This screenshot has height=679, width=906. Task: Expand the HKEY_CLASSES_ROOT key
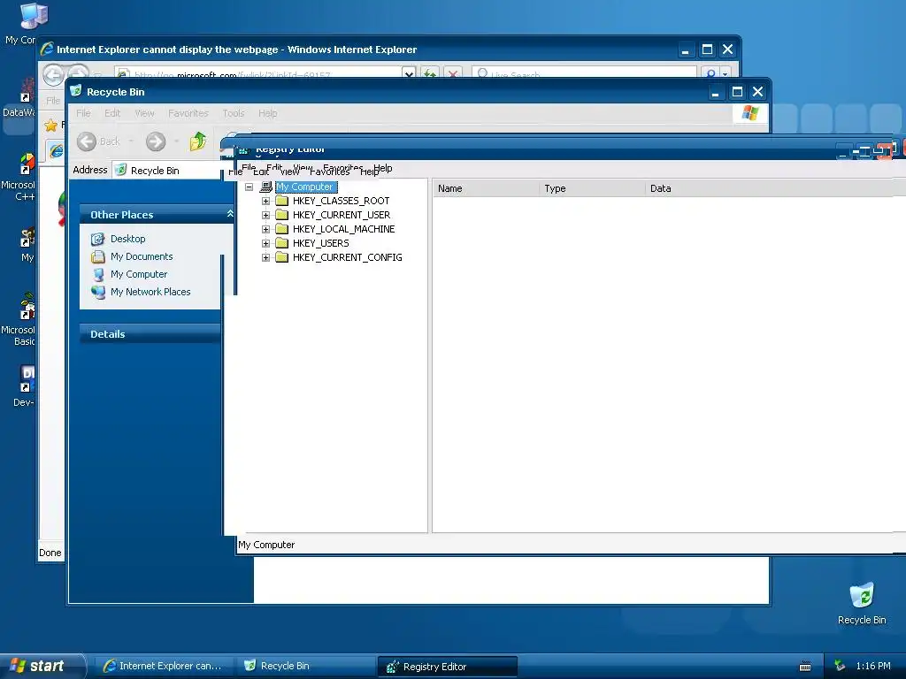pos(265,201)
